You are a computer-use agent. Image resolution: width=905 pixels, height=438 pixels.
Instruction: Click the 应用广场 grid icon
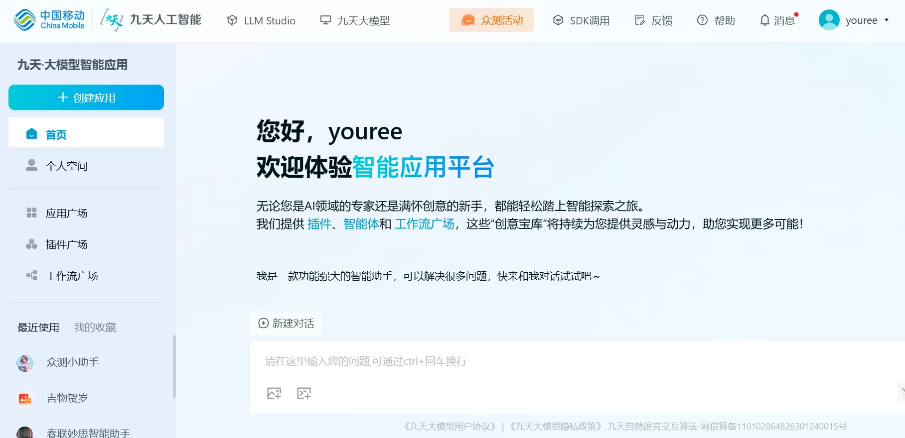click(x=31, y=213)
